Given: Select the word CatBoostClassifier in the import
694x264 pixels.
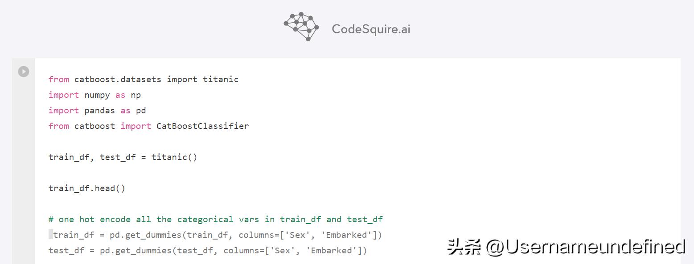Looking at the screenshot, I should click(x=202, y=126).
